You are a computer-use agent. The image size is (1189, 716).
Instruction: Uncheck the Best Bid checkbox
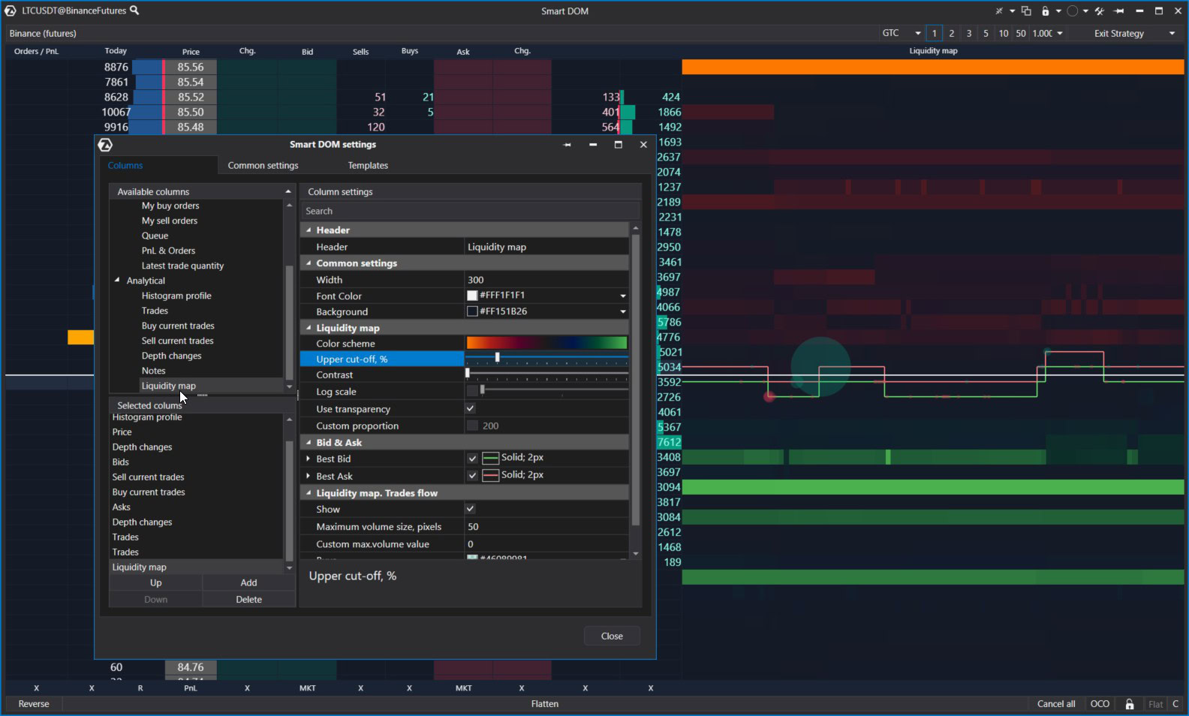[472, 459]
